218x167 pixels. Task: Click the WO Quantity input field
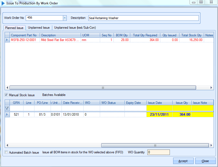[158, 152]
